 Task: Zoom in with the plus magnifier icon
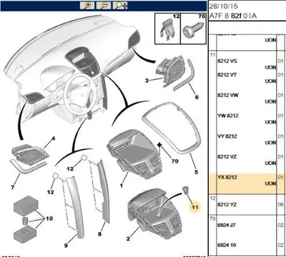coord(87,5)
